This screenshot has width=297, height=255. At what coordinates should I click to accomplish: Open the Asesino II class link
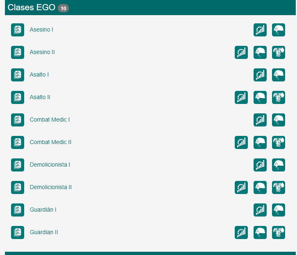click(x=42, y=52)
